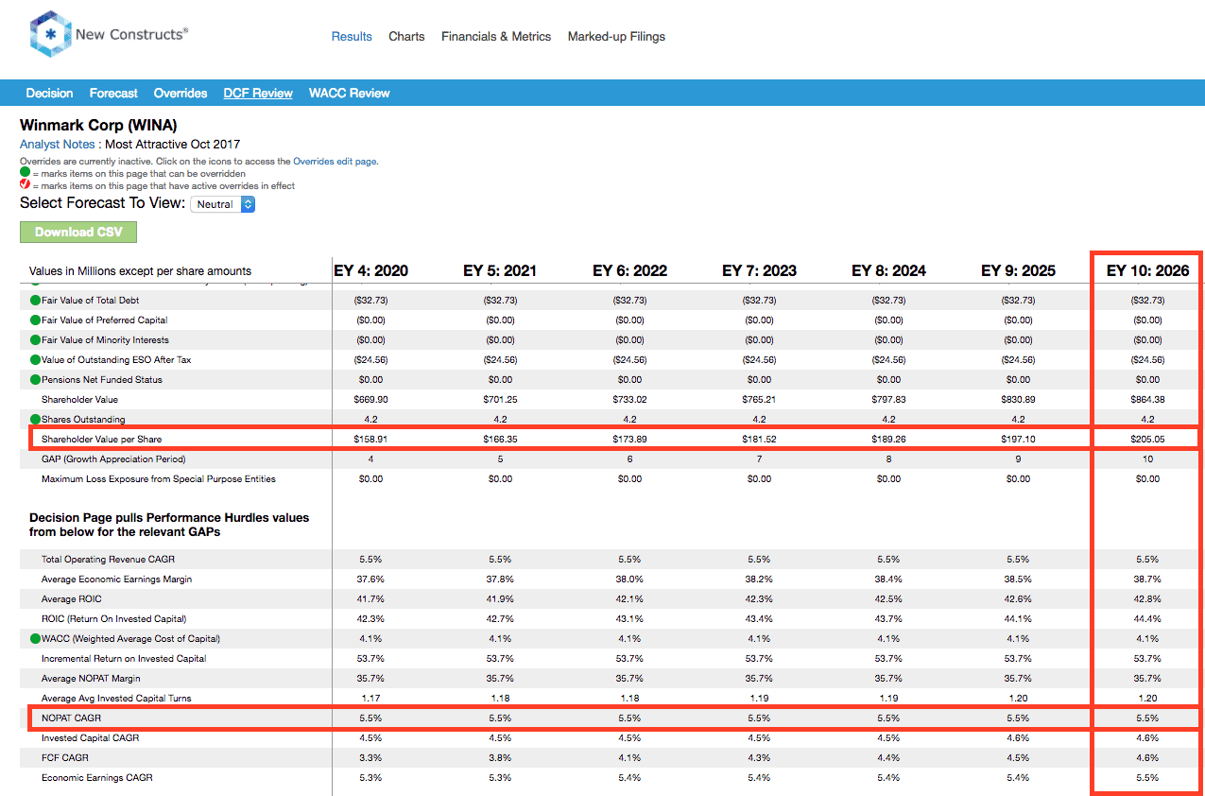This screenshot has width=1205, height=796.
Task: Click override icon for WACC row
Action: point(35,638)
